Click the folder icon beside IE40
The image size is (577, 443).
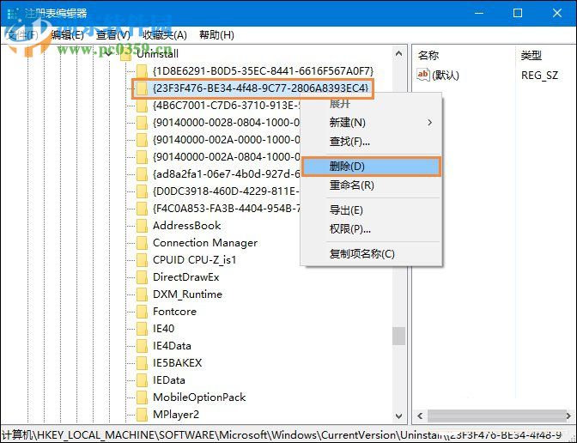tap(142, 329)
